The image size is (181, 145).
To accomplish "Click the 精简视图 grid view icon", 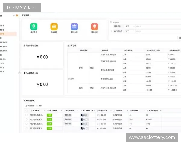I will pos(27,105).
